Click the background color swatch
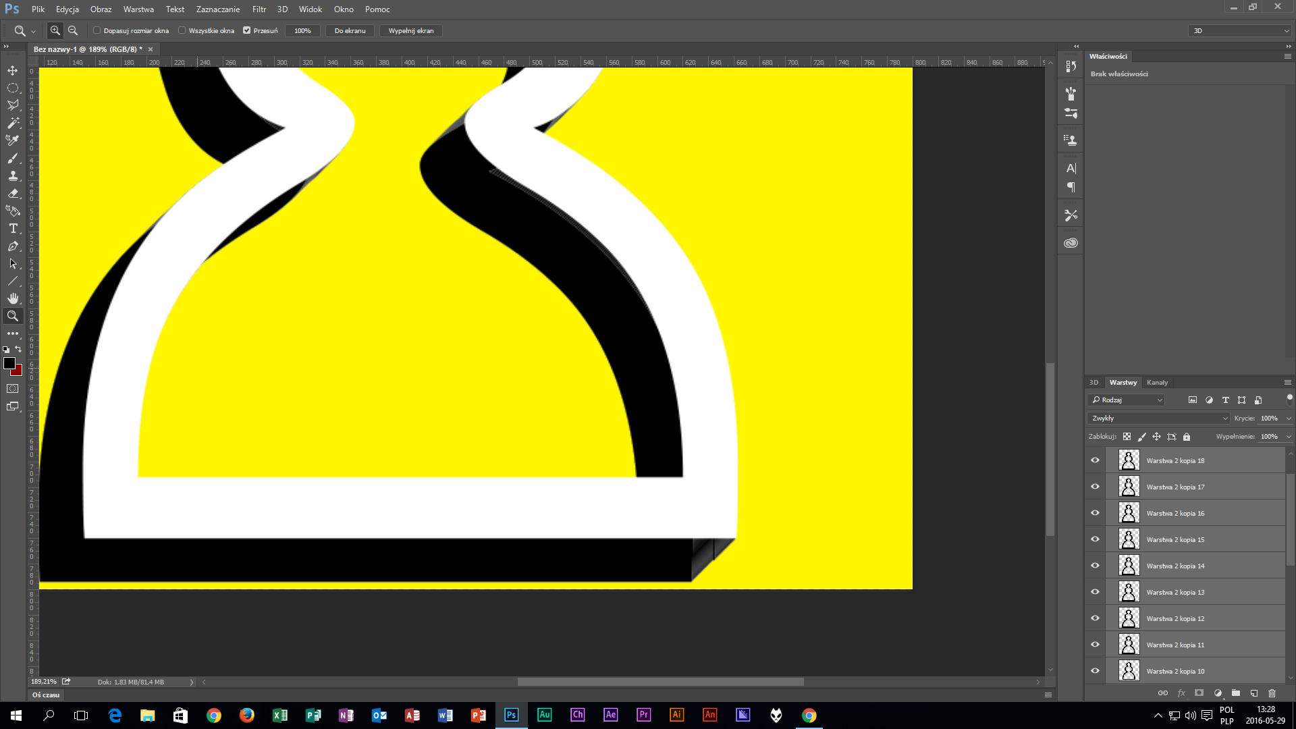Image resolution: width=1296 pixels, height=729 pixels. [18, 372]
